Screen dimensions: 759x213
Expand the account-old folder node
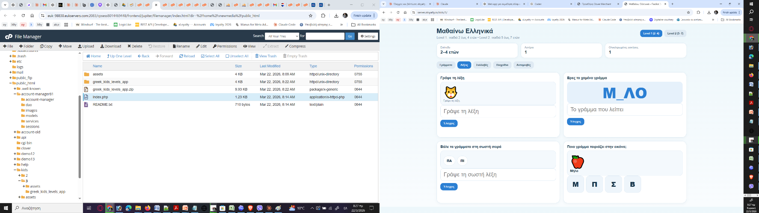coord(15,132)
